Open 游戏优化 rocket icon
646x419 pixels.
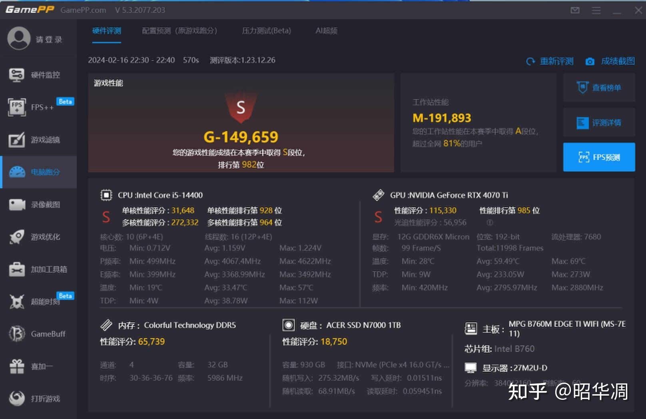click(x=17, y=237)
